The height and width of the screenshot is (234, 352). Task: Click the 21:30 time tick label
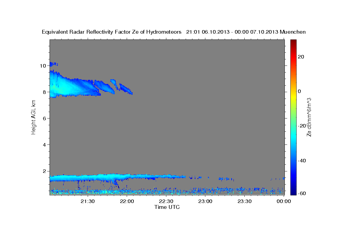tap(88, 201)
